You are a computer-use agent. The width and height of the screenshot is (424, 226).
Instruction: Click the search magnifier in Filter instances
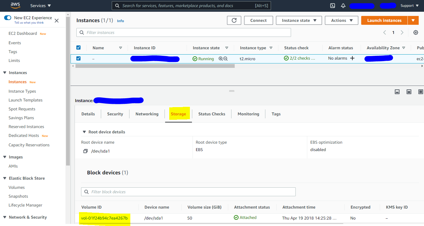click(x=81, y=32)
